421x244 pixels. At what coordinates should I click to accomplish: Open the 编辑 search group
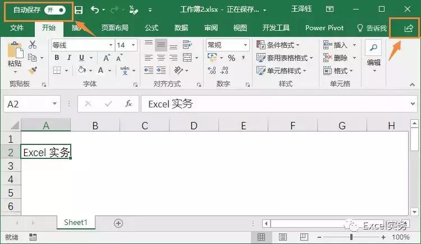coord(373,57)
